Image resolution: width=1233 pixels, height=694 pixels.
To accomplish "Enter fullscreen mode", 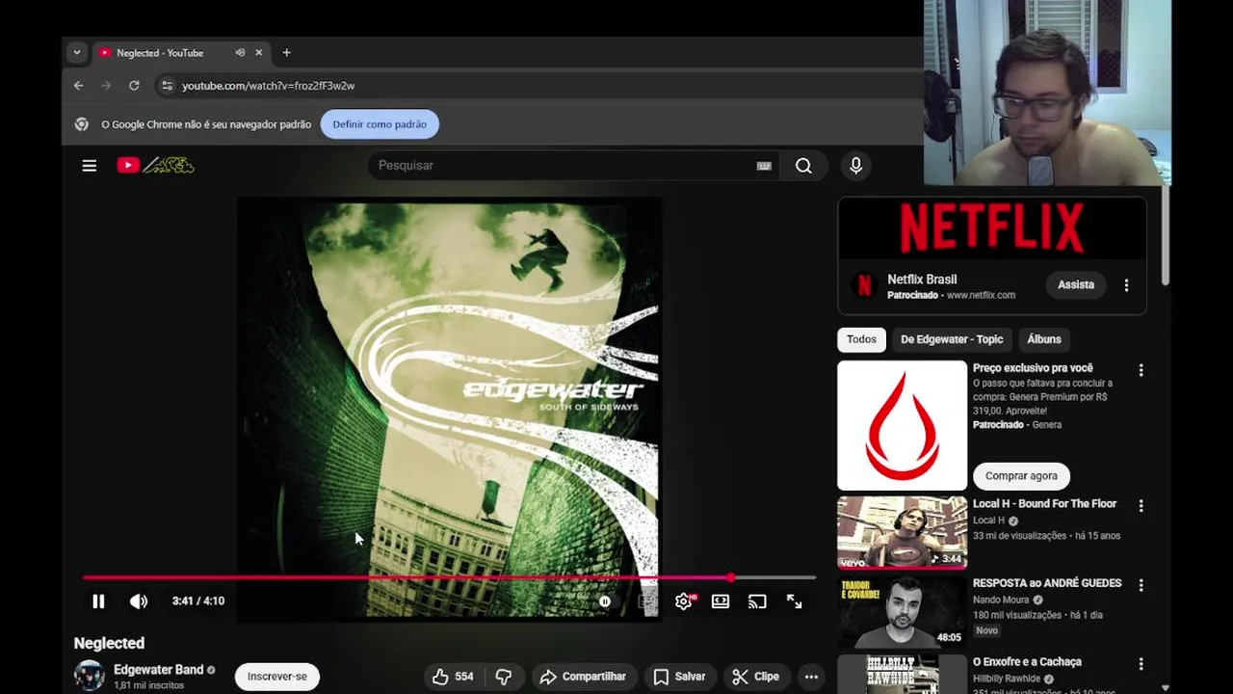I will [x=794, y=601].
